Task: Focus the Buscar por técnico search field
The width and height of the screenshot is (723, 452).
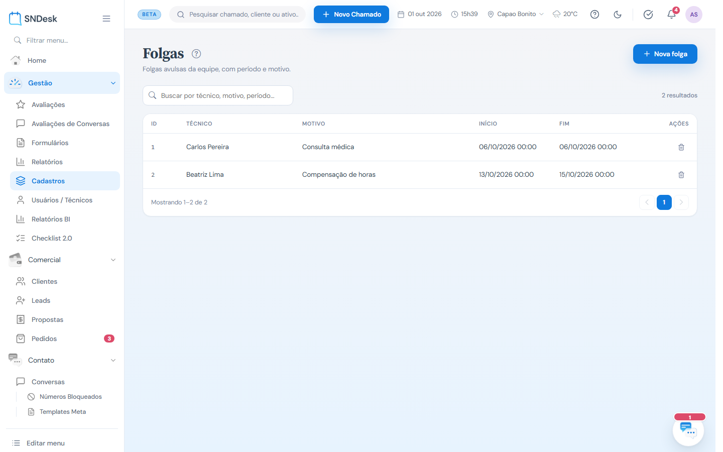Action: click(x=218, y=95)
